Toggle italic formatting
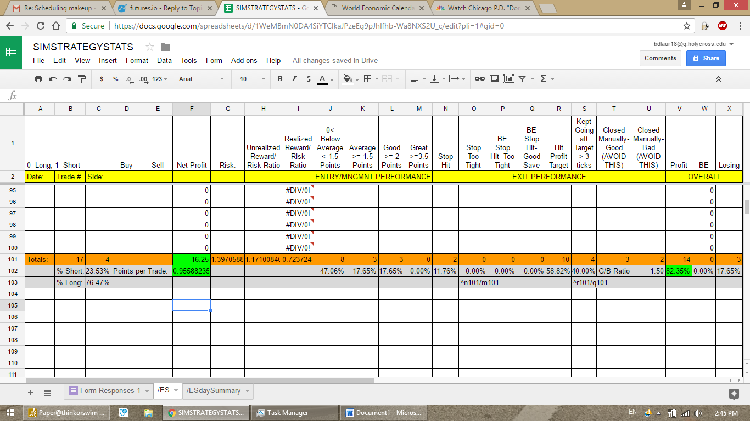This screenshot has width=750, height=421. coord(294,79)
